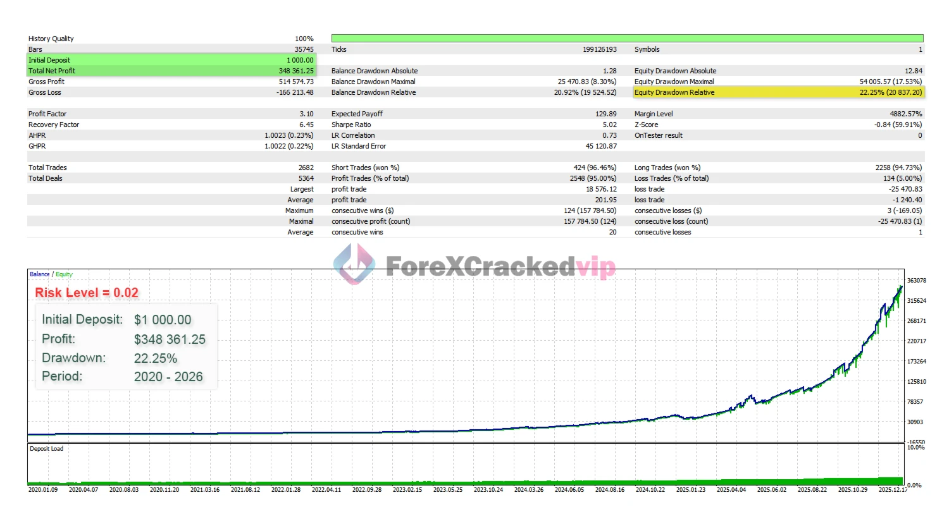Click the equity curve peak at chart end

tap(901, 288)
